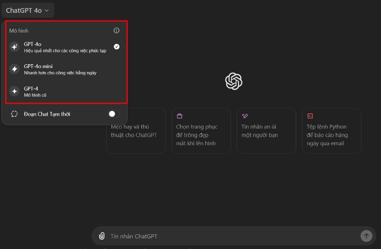The image size is (381, 249).
Task: Click the temporary chat dashed circle icon
Action: 14,114
